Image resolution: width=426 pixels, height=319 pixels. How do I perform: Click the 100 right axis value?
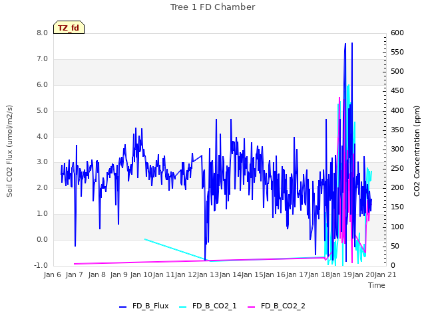pyautogui.click(x=397, y=227)
